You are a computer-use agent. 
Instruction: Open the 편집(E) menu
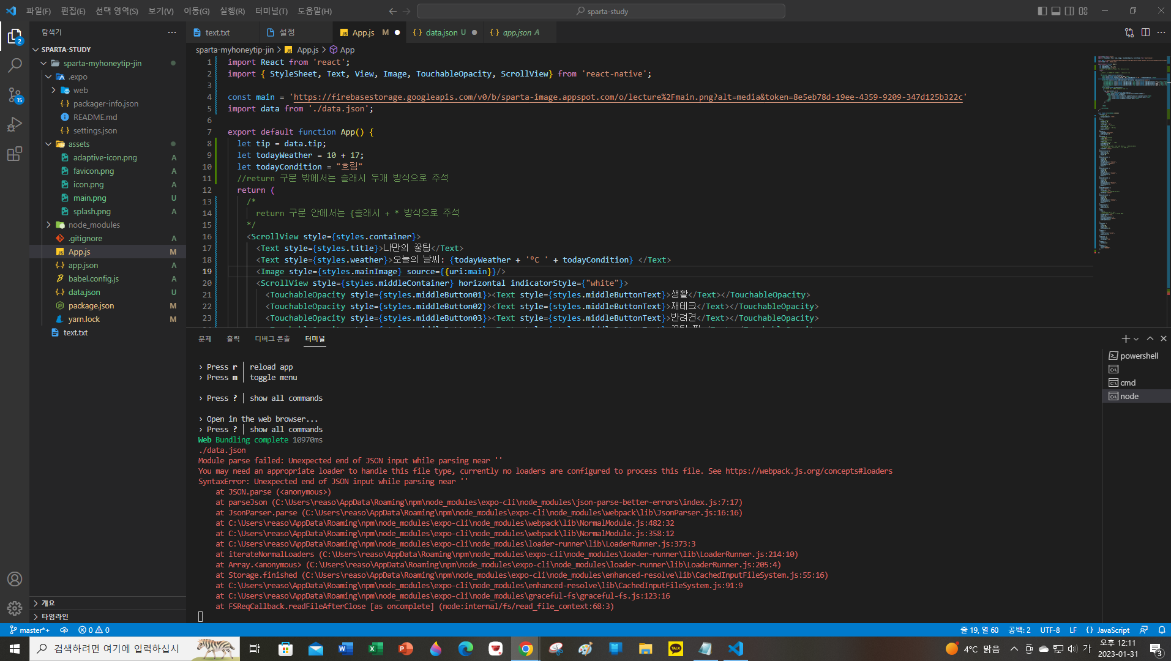click(73, 11)
